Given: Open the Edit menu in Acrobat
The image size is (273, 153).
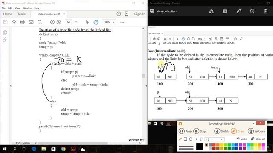Looking at the screenshot, I should pyautogui.click(x=10, y=8).
